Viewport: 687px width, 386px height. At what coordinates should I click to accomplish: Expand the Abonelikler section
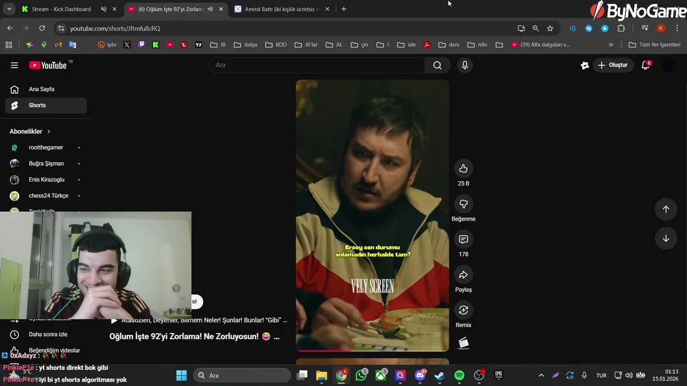[30, 131]
